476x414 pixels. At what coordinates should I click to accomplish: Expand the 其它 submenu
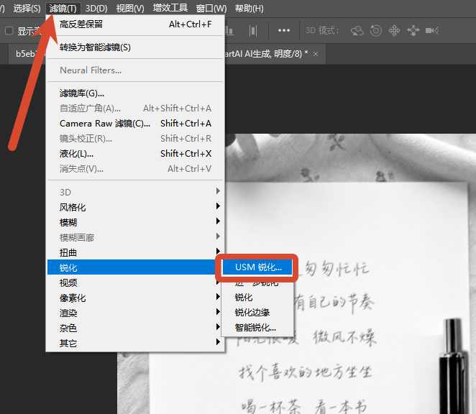pyautogui.click(x=135, y=344)
